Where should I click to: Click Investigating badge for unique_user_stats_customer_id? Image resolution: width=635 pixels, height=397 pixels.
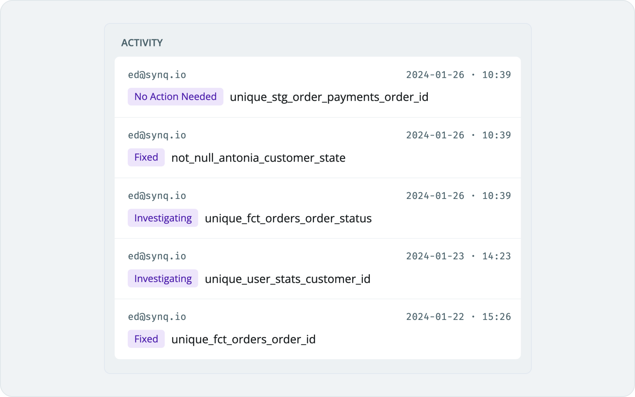(163, 278)
